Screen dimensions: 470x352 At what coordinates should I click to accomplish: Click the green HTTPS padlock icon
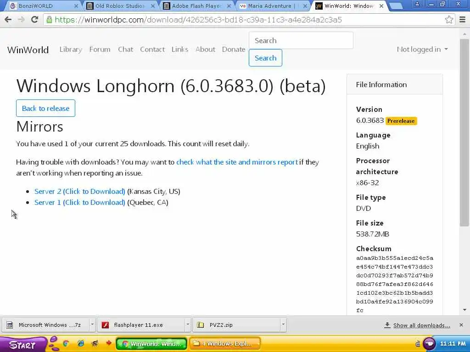tap(50, 20)
